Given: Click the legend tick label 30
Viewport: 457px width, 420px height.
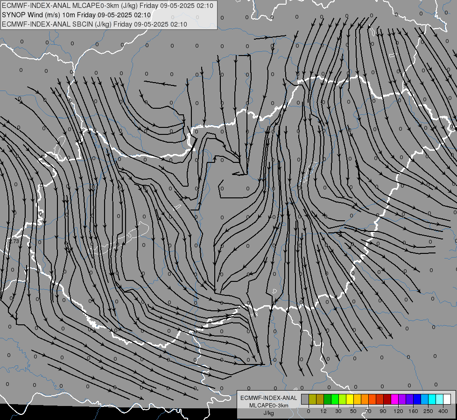Looking at the screenshot, I should pos(338,411).
